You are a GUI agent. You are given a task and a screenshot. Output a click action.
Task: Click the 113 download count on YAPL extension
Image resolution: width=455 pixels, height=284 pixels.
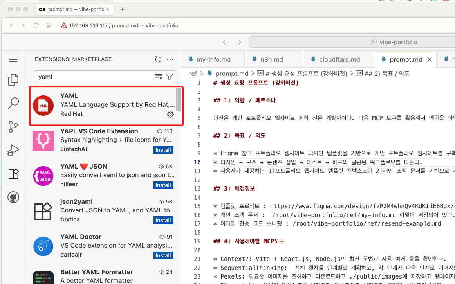165,131
